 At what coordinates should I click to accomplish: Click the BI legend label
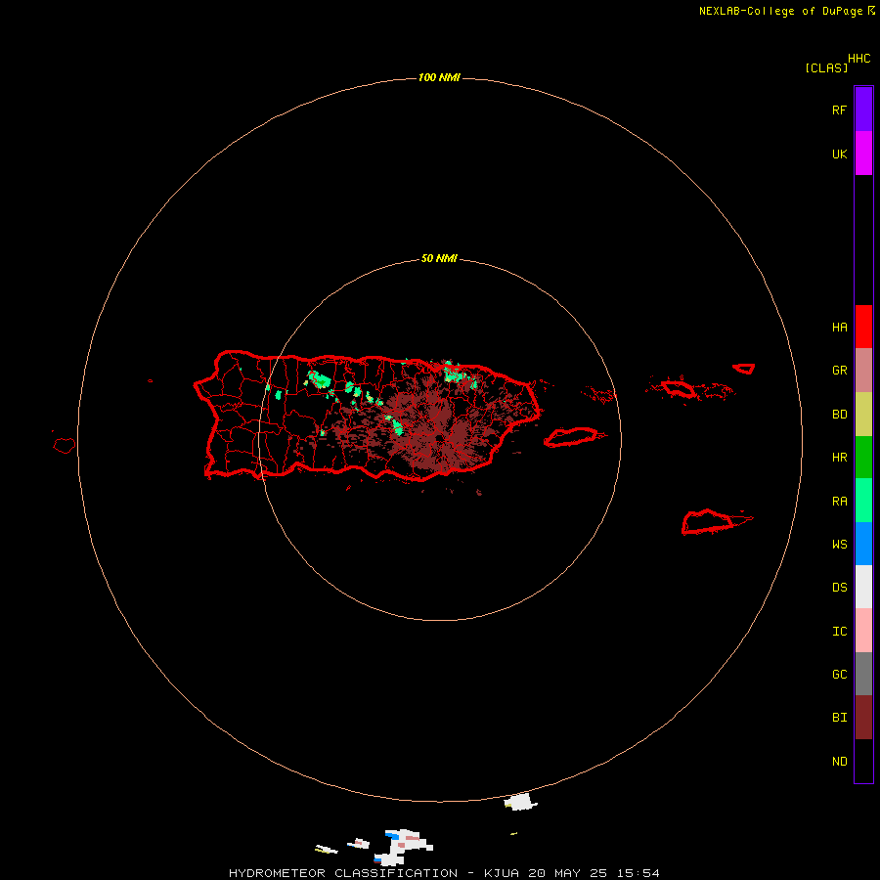tap(839, 718)
